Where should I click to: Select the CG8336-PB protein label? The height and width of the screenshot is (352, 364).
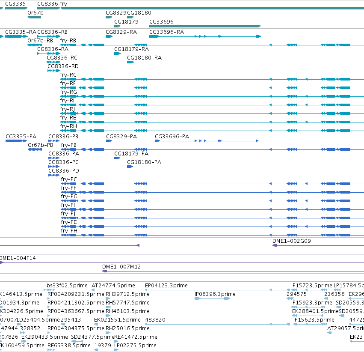click(63, 136)
